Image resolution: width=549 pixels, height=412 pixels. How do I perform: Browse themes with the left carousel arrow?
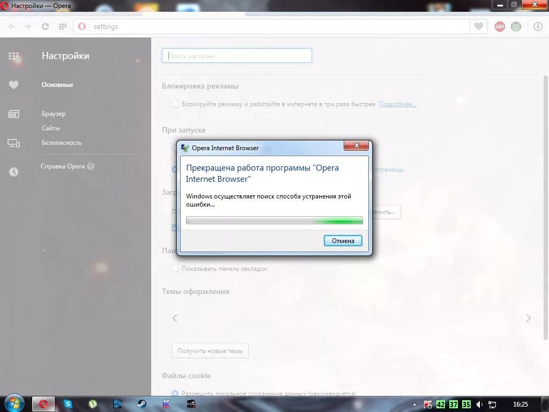(x=175, y=318)
